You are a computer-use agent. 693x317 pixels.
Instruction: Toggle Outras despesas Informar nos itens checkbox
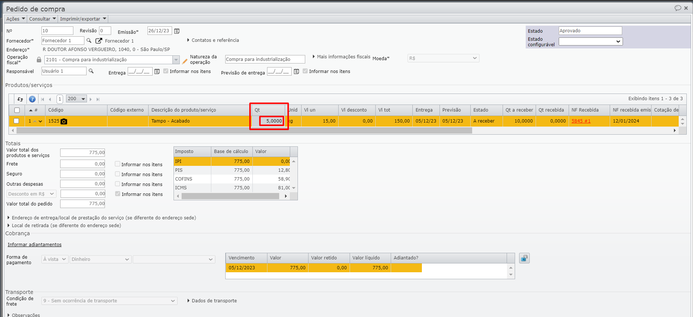[x=117, y=184]
